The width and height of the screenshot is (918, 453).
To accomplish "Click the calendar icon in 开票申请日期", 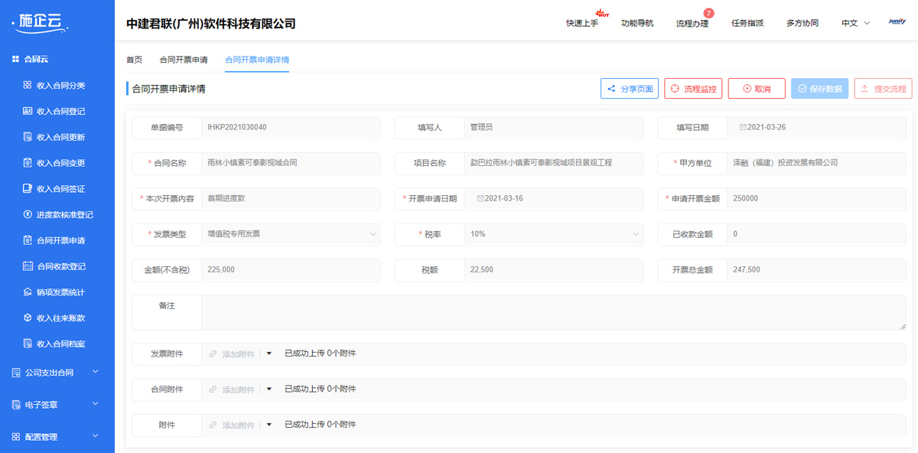I will tap(480, 198).
